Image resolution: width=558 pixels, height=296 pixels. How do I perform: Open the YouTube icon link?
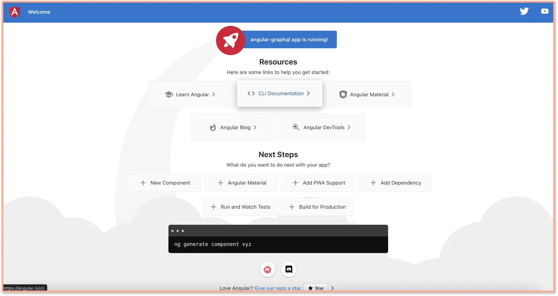[x=545, y=11]
